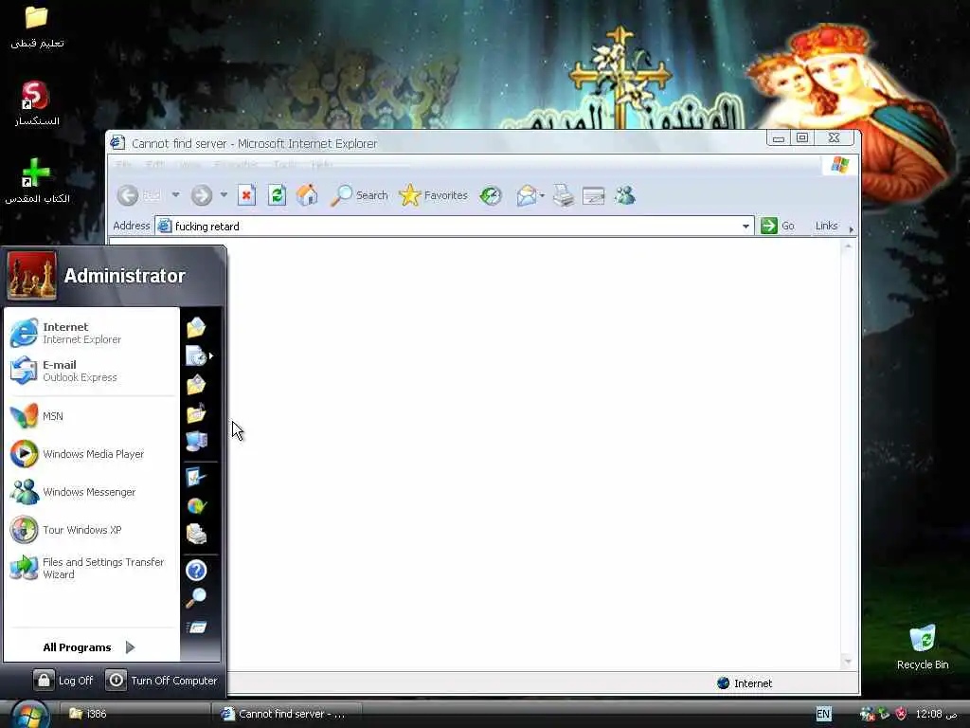This screenshot has width=970, height=728.
Task: Open the Search pane in IE toolbar
Action: [359, 195]
